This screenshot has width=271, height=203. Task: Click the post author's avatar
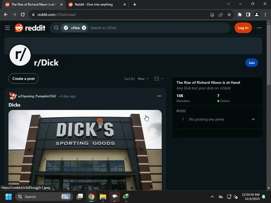[13, 96]
